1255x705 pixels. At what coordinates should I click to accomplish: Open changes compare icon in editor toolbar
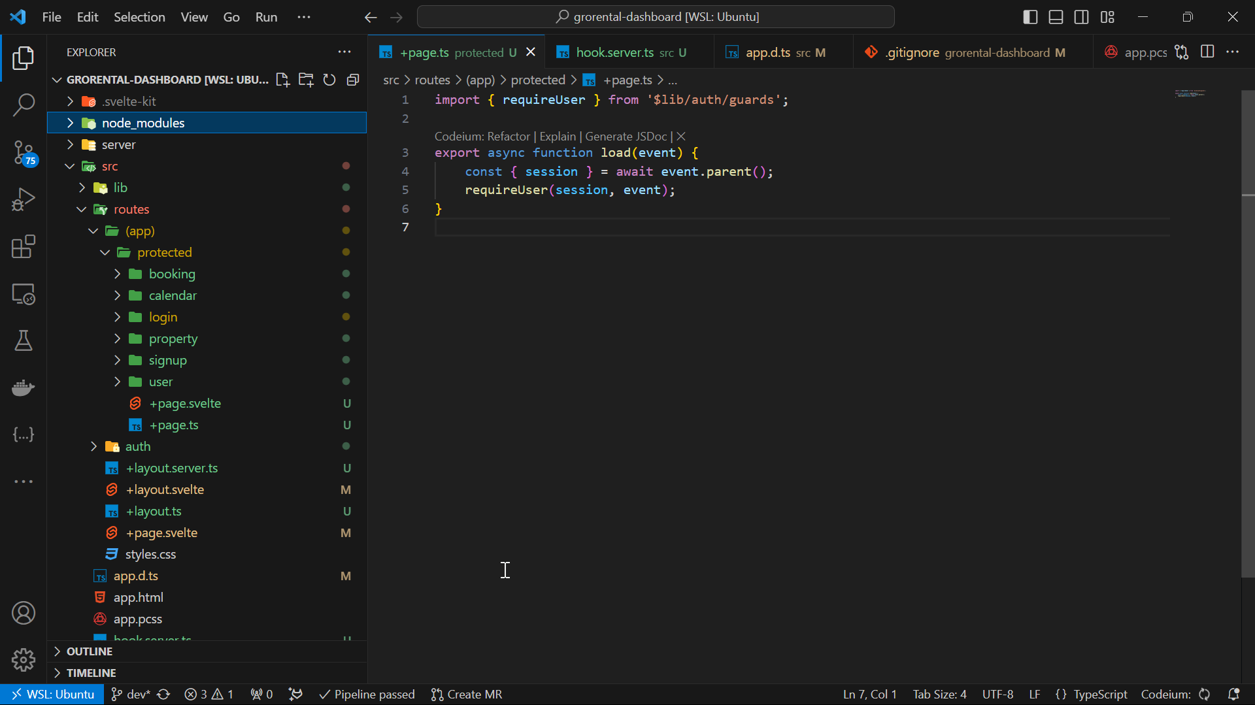click(1182, 52)
